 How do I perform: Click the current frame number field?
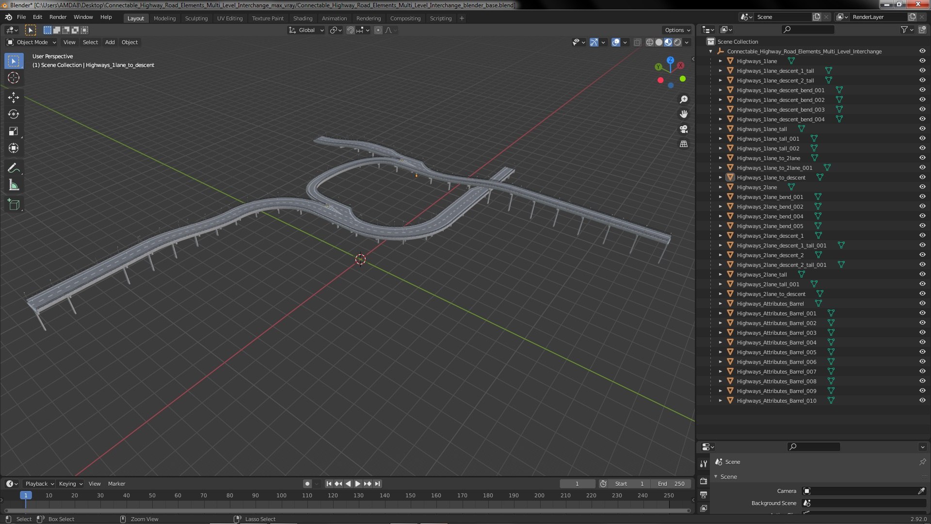[x=577, y=484]
